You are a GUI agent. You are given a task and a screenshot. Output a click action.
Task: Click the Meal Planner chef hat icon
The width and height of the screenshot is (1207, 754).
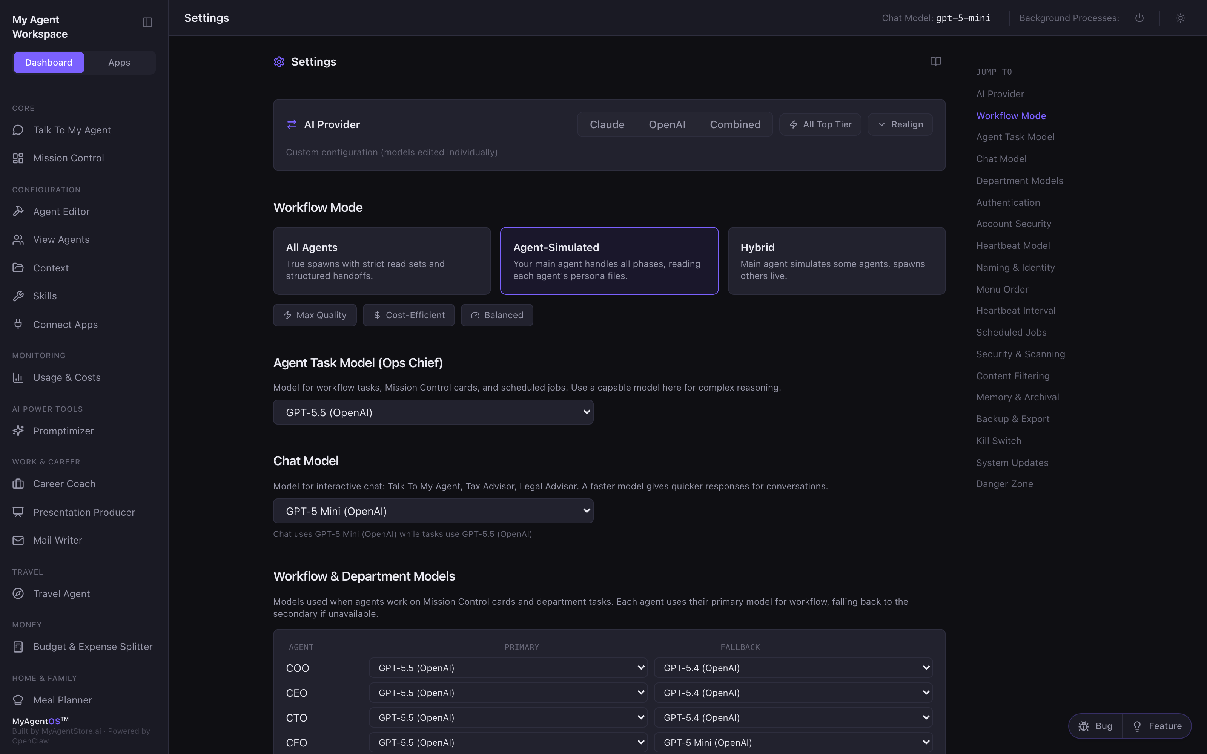(x=18, y=700)
